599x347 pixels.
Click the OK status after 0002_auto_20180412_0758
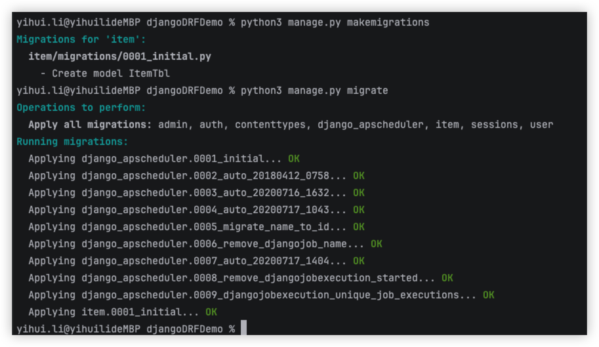(x=358, y=176)
